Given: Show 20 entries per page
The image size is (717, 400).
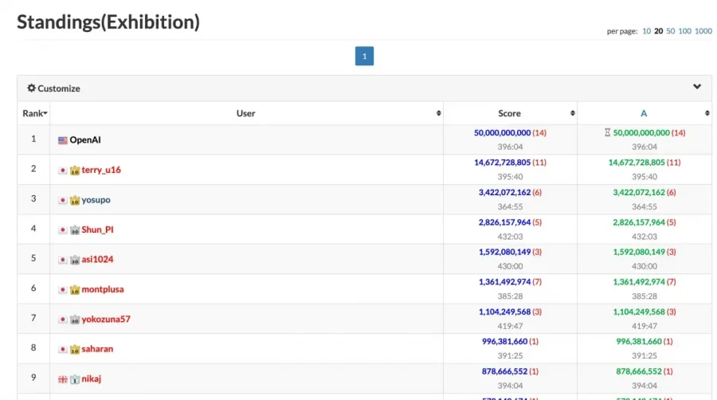Looking at the screenshot, I should pos(659,31).
